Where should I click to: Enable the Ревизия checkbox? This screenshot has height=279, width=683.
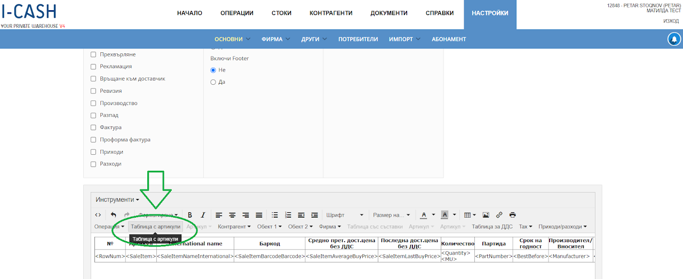[93, 91]
